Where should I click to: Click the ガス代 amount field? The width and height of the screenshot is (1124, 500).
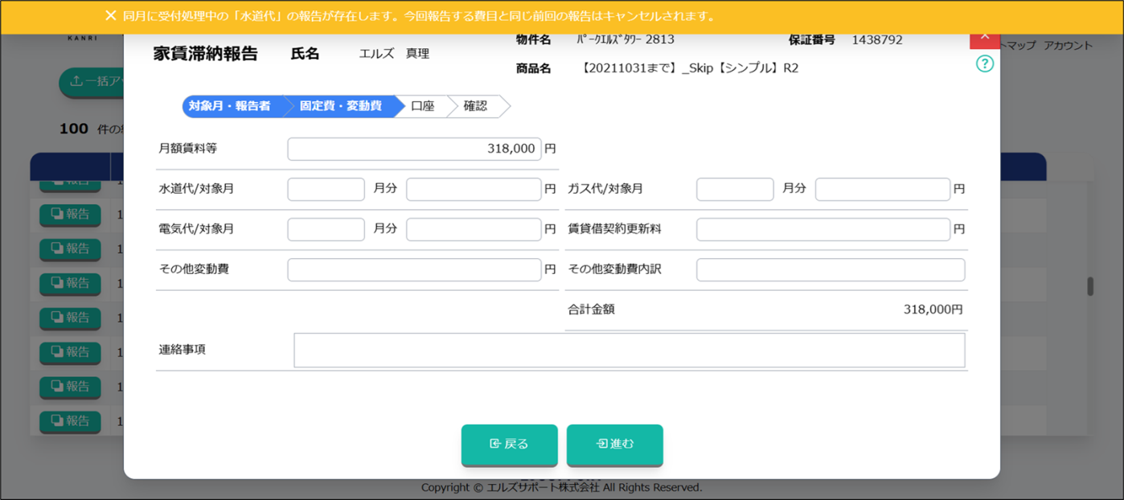click(x=882, y=189)
